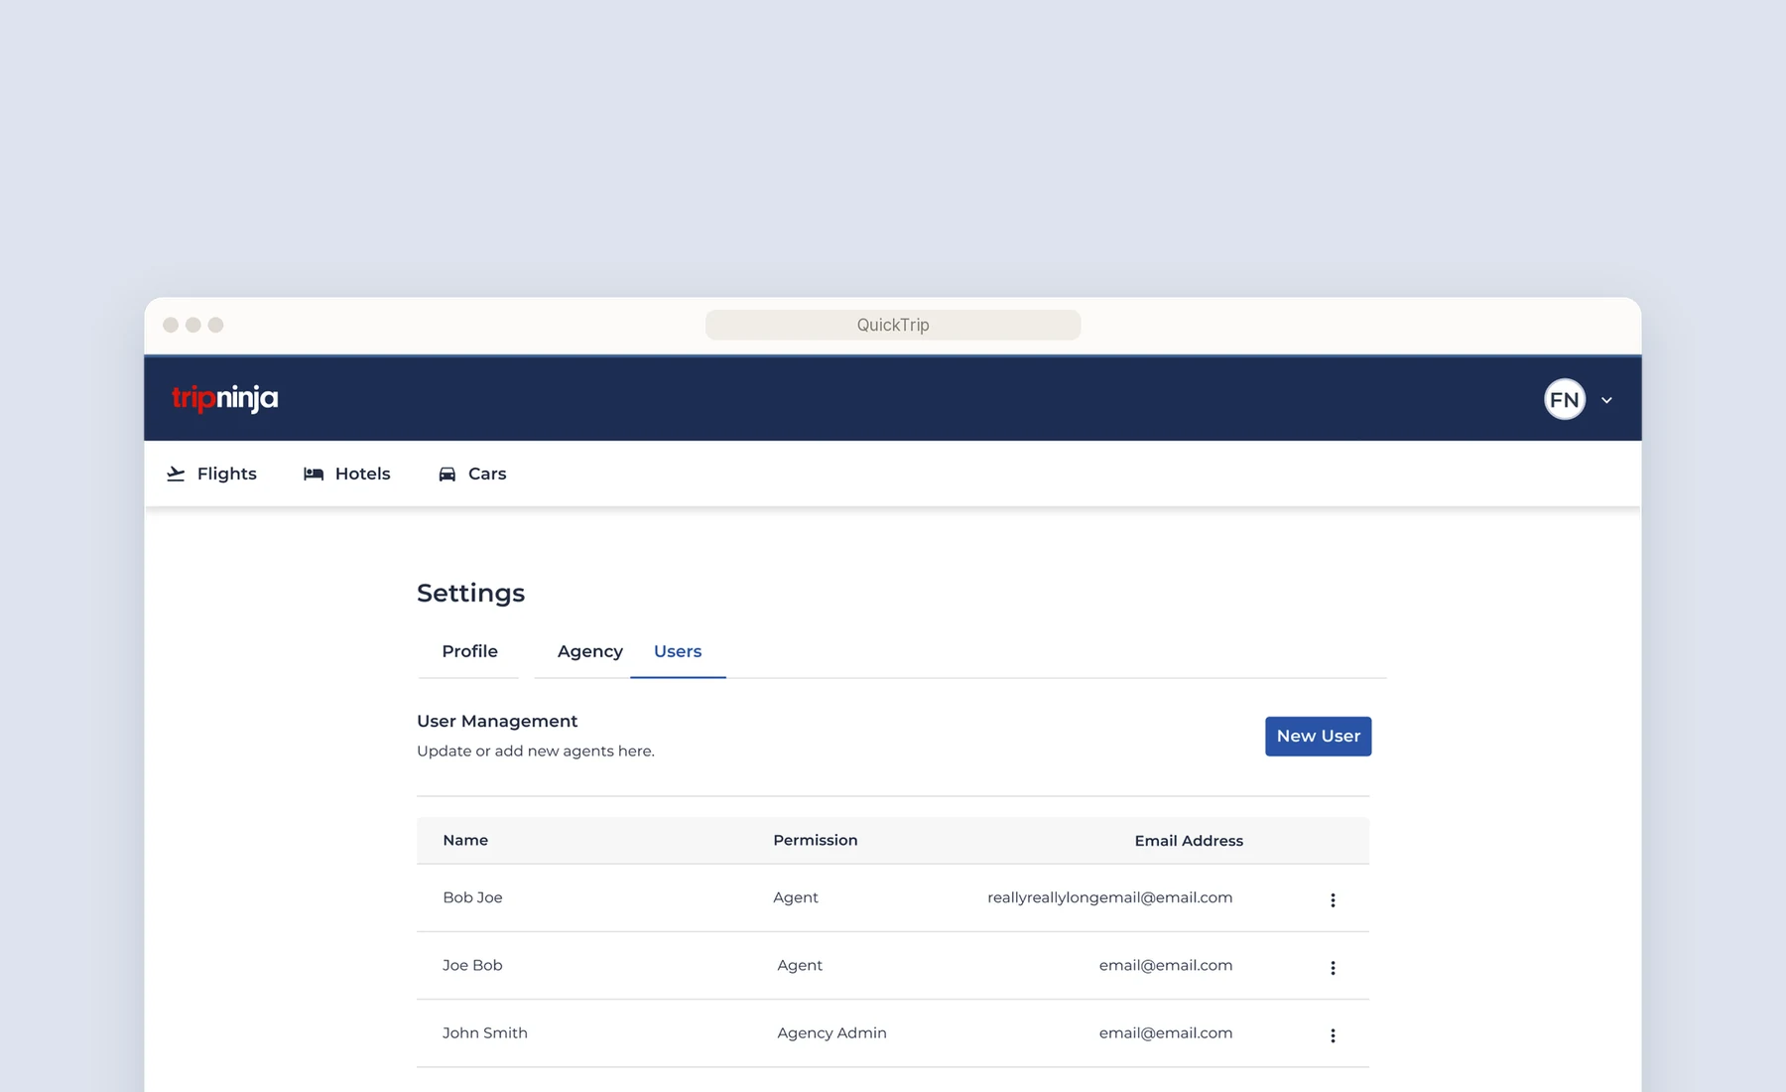Select the John Smith name cell
The image size is (1786, 1092).
pos(485,1032)
